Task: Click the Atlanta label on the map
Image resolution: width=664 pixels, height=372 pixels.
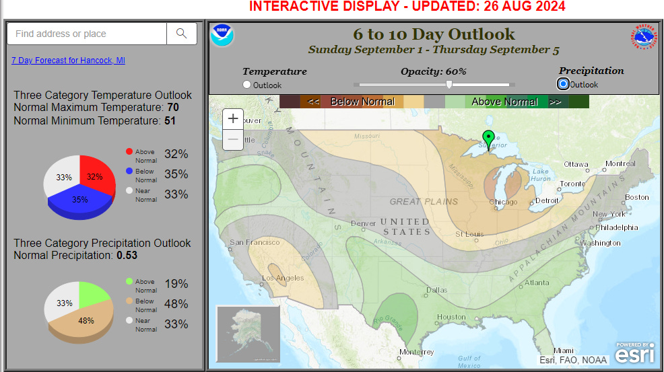Action: 537,283
